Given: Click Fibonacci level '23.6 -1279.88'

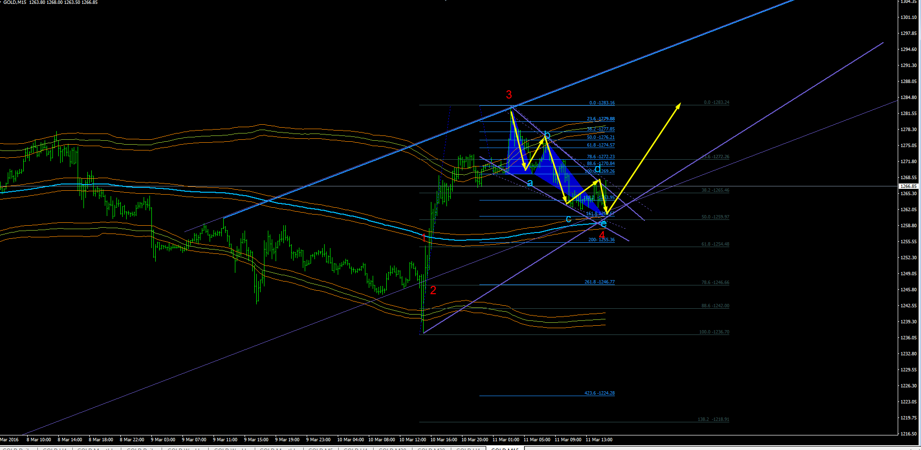Looking at the screenshot, I should pyautogui.click(x=601, y=119).
